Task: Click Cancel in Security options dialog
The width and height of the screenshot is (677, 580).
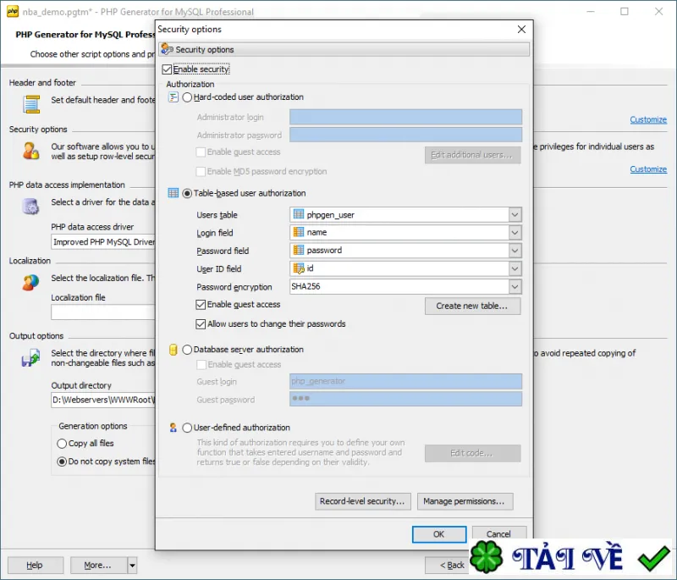Action: tap(498, 533)
